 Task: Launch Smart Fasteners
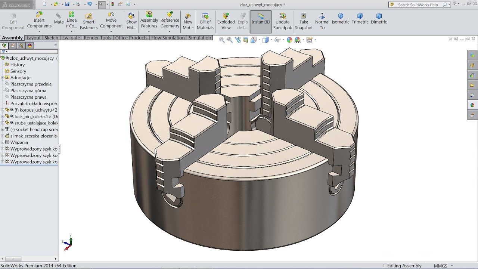point(89,22)
